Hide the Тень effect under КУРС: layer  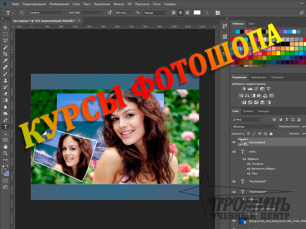[249, 174]
